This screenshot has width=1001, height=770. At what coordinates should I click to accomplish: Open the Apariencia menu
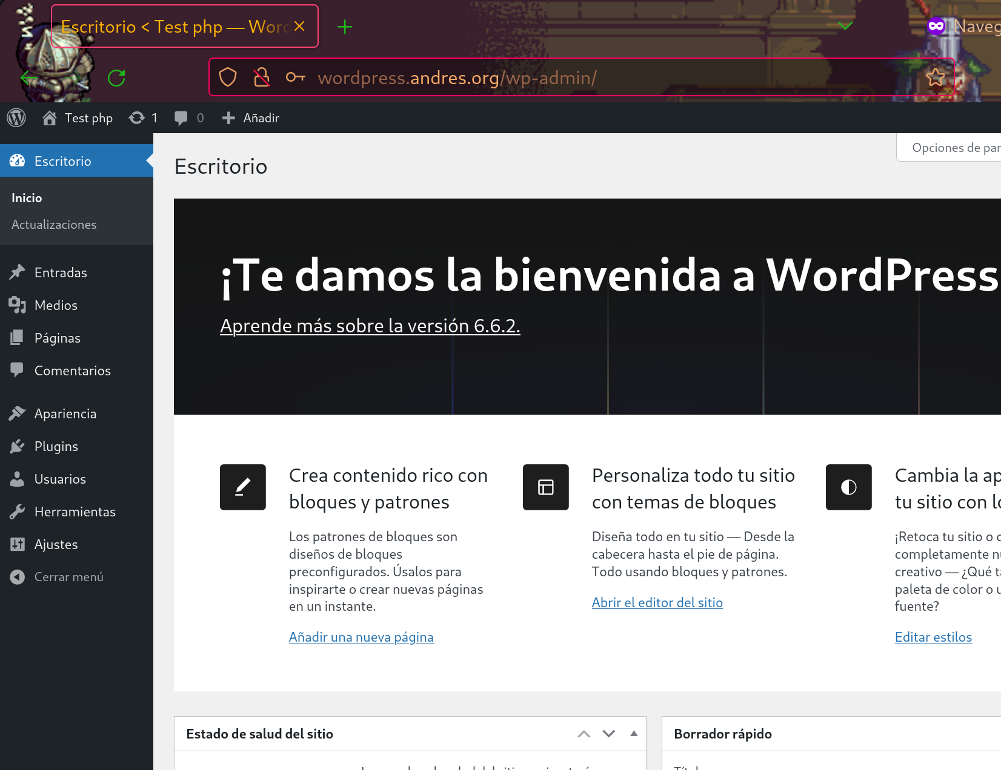click(76, 413)
